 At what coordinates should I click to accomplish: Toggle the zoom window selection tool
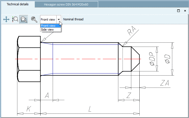point(24,19)
